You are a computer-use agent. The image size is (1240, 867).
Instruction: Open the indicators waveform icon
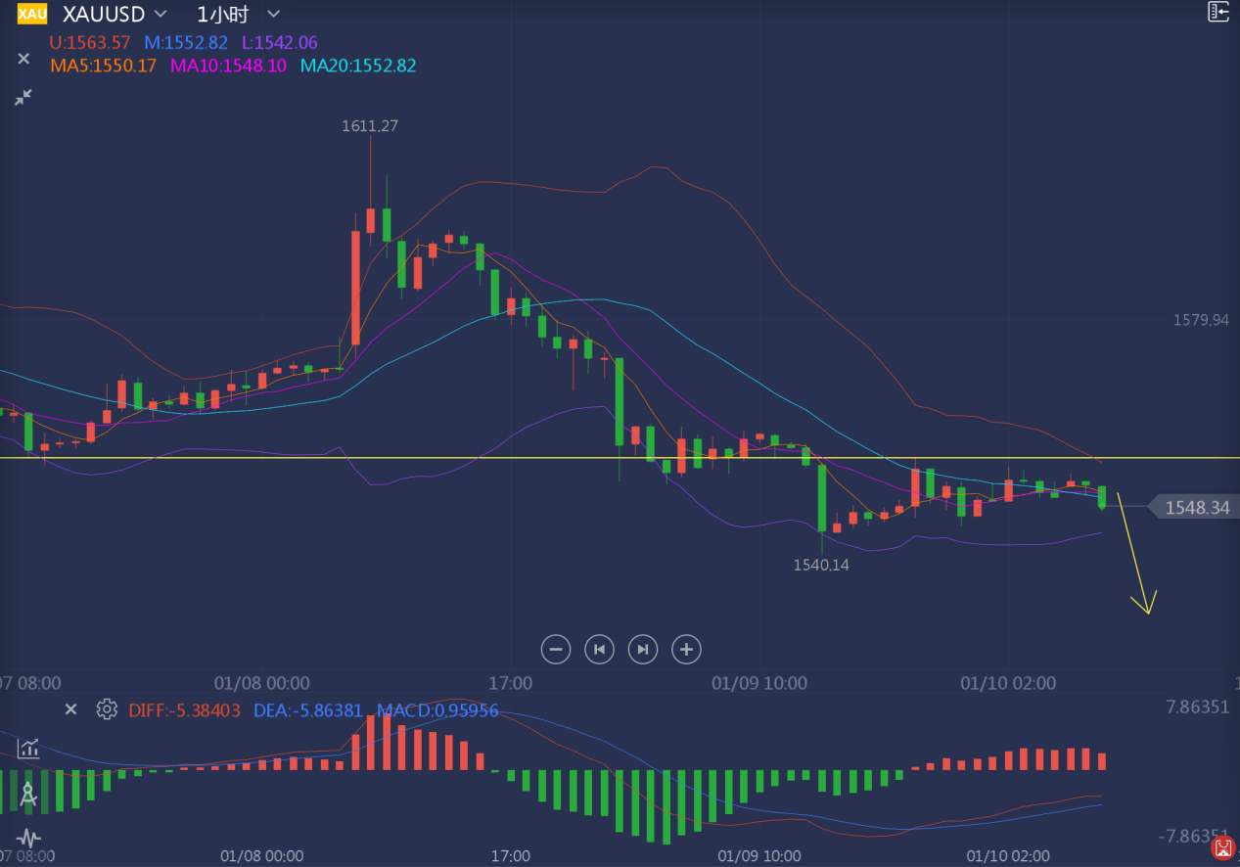[x=28, y=838]
